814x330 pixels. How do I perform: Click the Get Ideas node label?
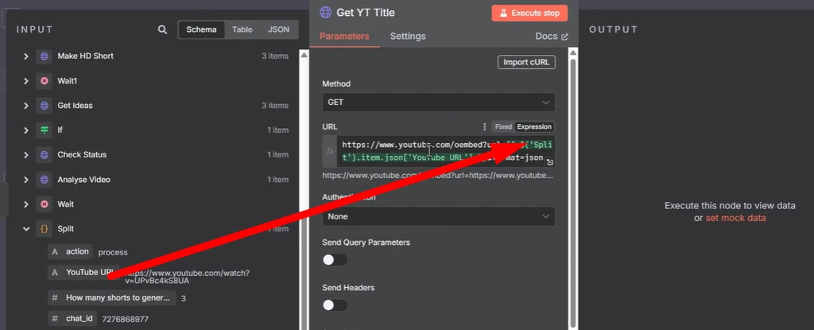pos(75,106)
